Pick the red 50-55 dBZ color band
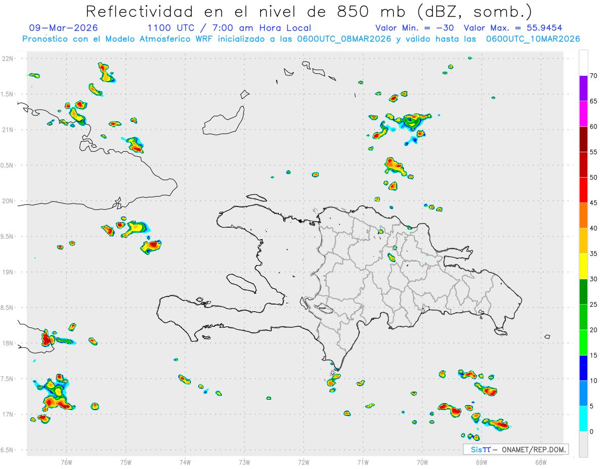 coord(583,164)
